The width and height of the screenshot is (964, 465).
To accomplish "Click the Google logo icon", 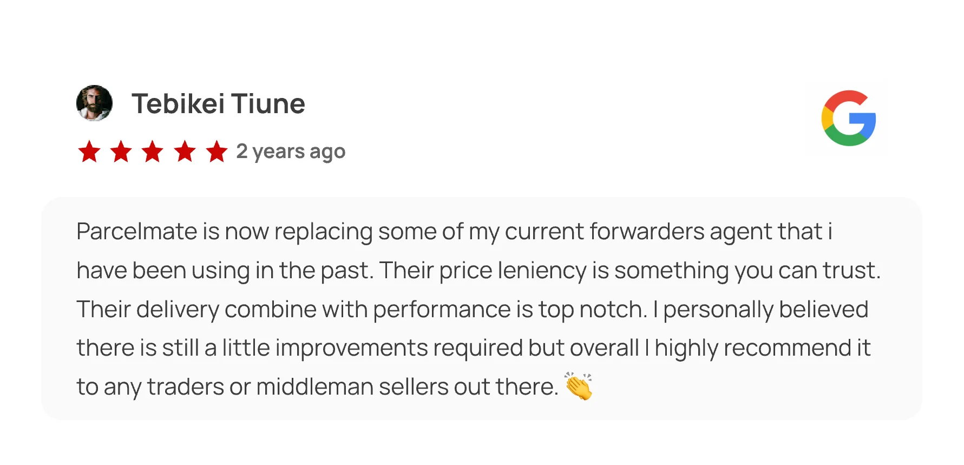I will [x=848, y=118].
